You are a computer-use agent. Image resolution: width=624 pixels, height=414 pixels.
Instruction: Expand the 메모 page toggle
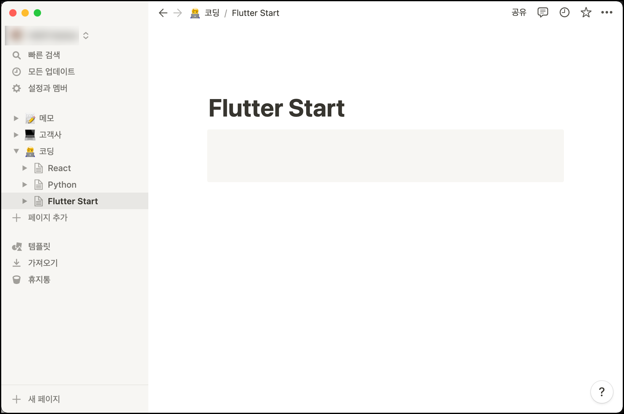[16, 118]
